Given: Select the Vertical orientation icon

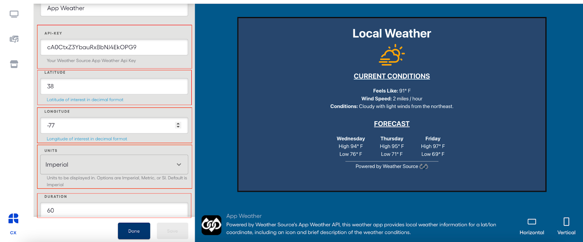Looking at the screenshot, I should click(566, 222).
